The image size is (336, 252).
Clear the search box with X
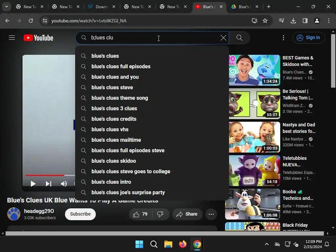point(223,38)
